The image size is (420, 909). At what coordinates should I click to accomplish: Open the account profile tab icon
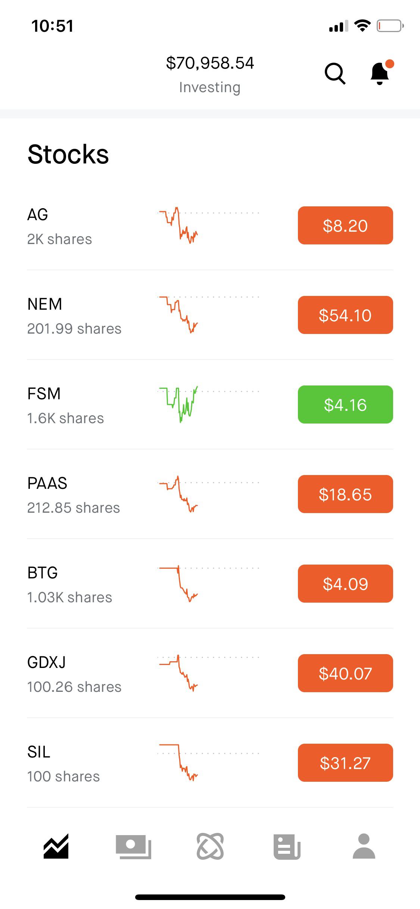click(364, 846)
